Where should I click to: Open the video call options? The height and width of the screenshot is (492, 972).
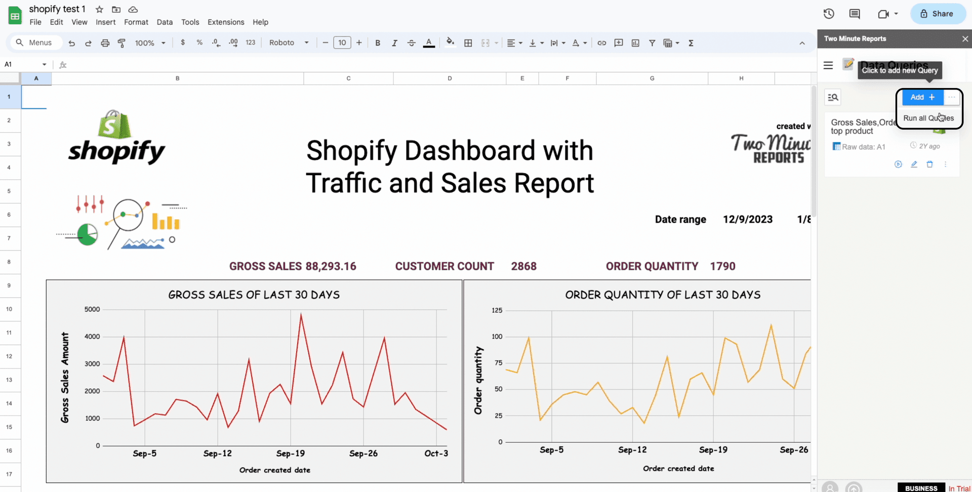click(887, 14)
